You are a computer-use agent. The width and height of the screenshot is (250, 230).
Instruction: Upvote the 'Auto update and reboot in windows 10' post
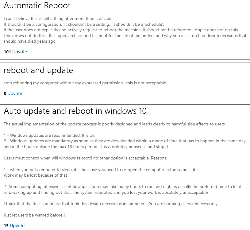click(17, 226)
